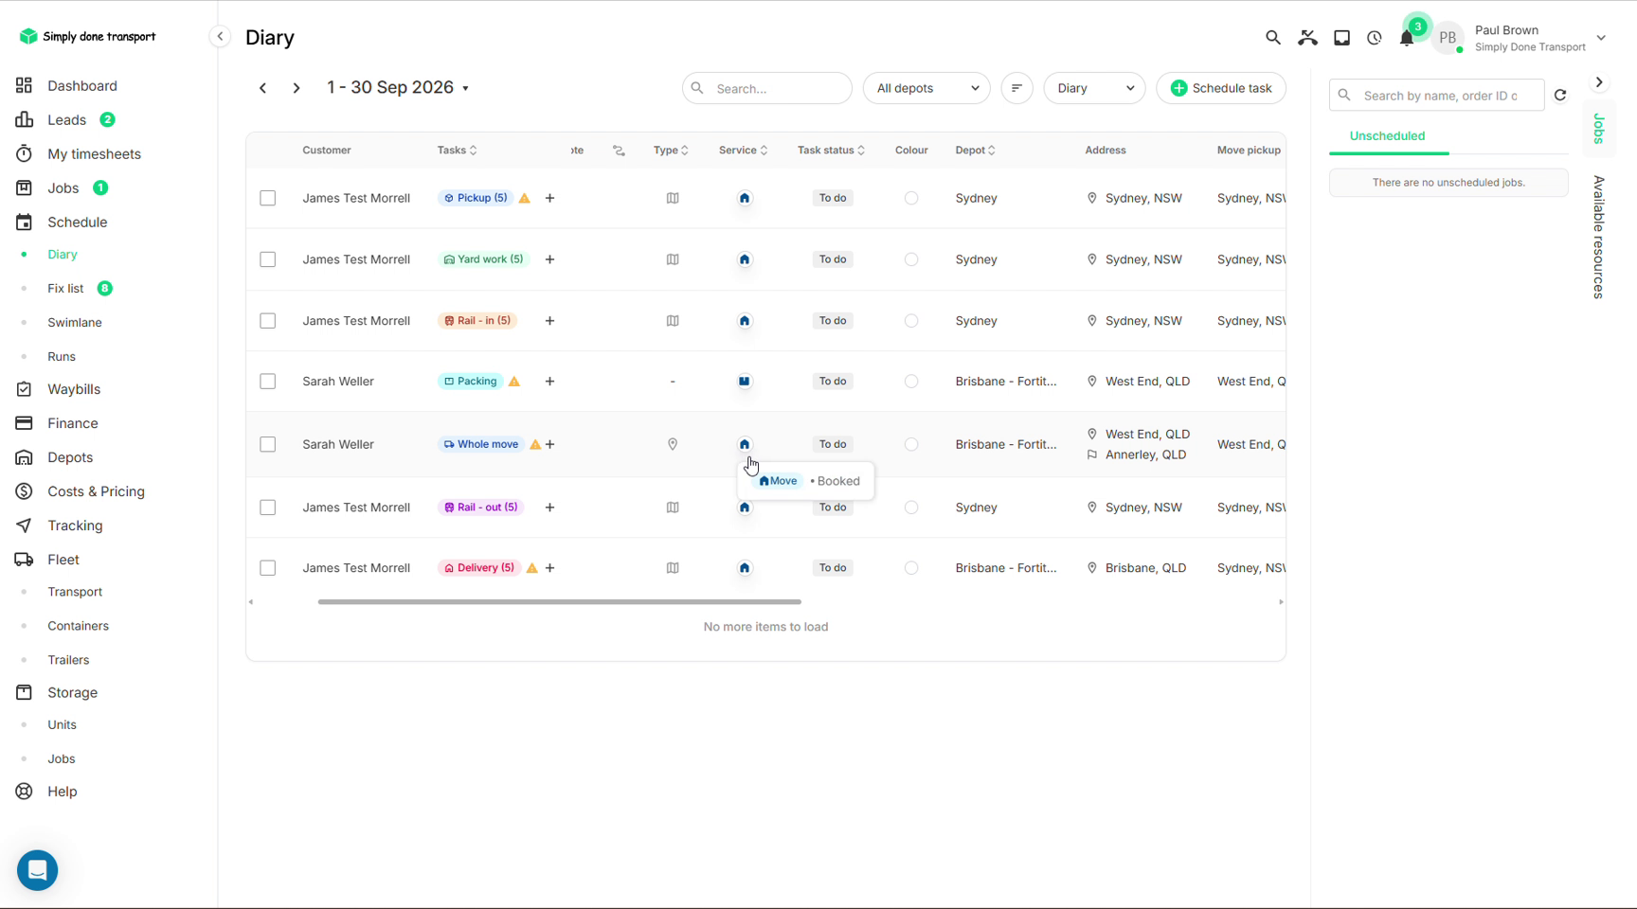Open the chat support bubble icon
Image resolution: width=1637 pixels, height=909 pixels.
click(37, 869)
